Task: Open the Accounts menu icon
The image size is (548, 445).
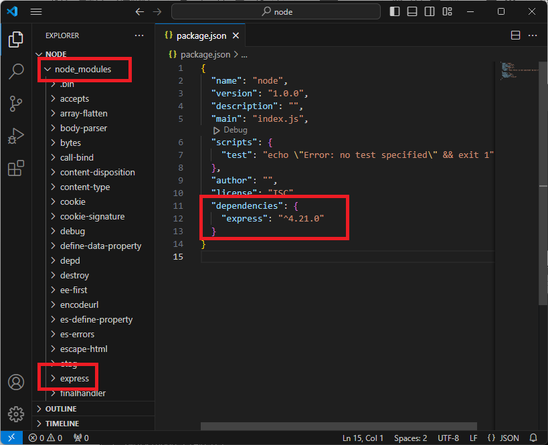Action: point(16,382)
